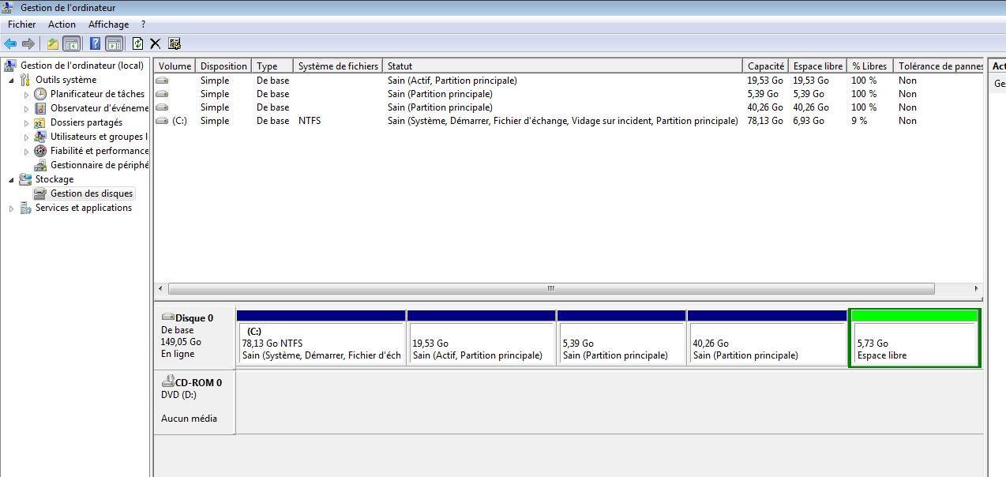
Task: Expand the Services et applications node
Action: pyautogui.click(x=11, y=208)
